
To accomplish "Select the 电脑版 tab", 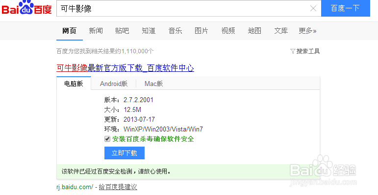I will pos(74,84).
